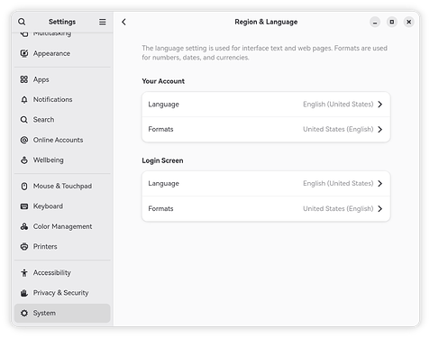Click chevron beside Login Screen United States (English)
The width and height of the screenshot is (430, 338).
click(380, 209)
